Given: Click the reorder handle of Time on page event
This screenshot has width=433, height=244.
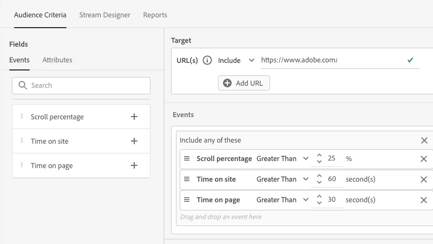Looking at the screenshot, I should pyautogui.click(x=187, y=200).
